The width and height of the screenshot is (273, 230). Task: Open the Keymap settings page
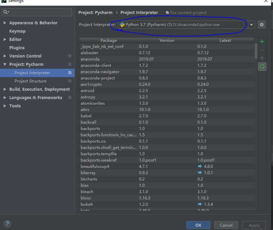(17, 31)
